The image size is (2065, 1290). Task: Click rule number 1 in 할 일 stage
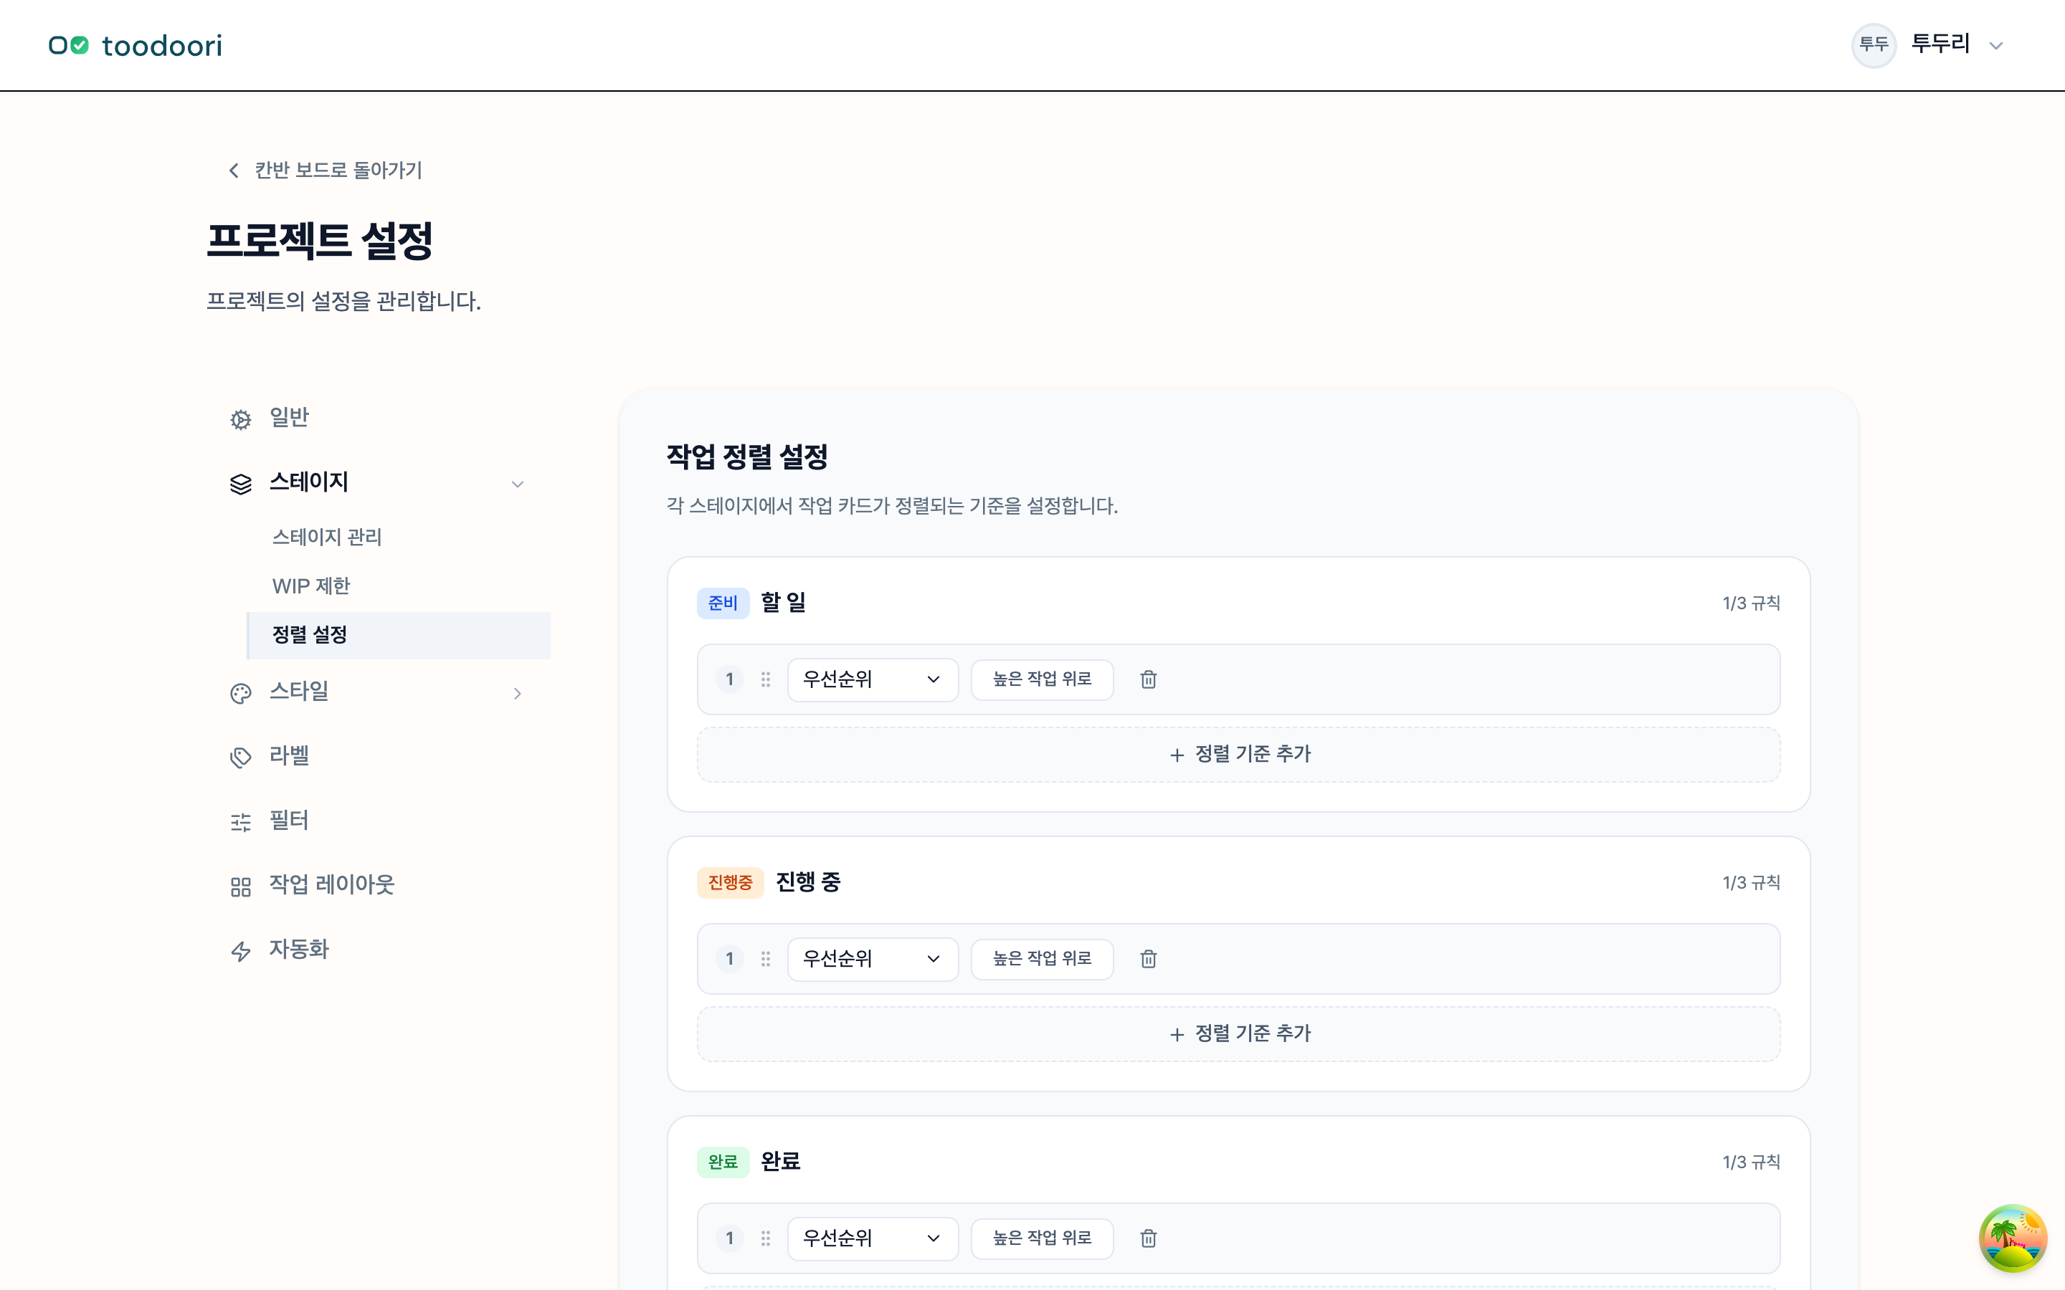pos(730,679)
